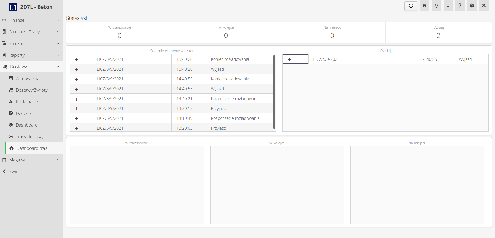Expand the Finanse menu section
This screenshot has width=495, height=238.
[58, 20]
